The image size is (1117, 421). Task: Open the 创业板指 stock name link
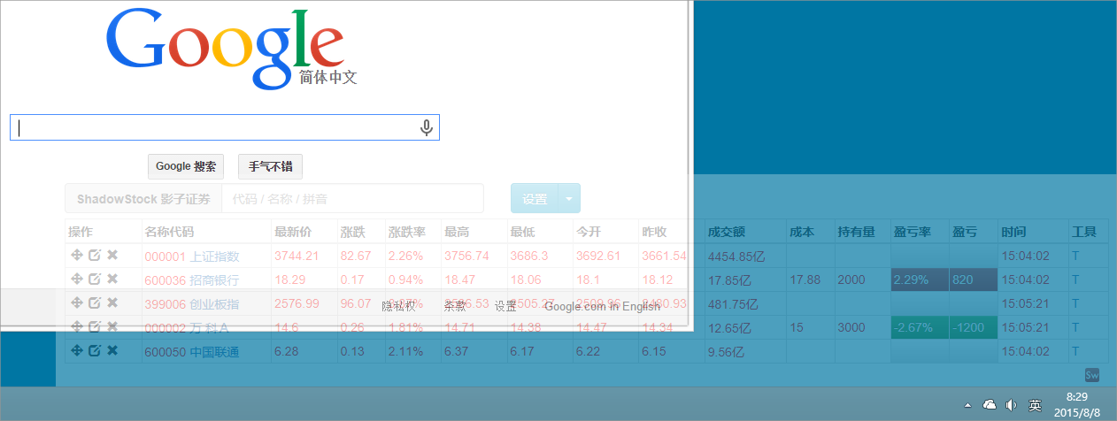click(x=215, y=304)
